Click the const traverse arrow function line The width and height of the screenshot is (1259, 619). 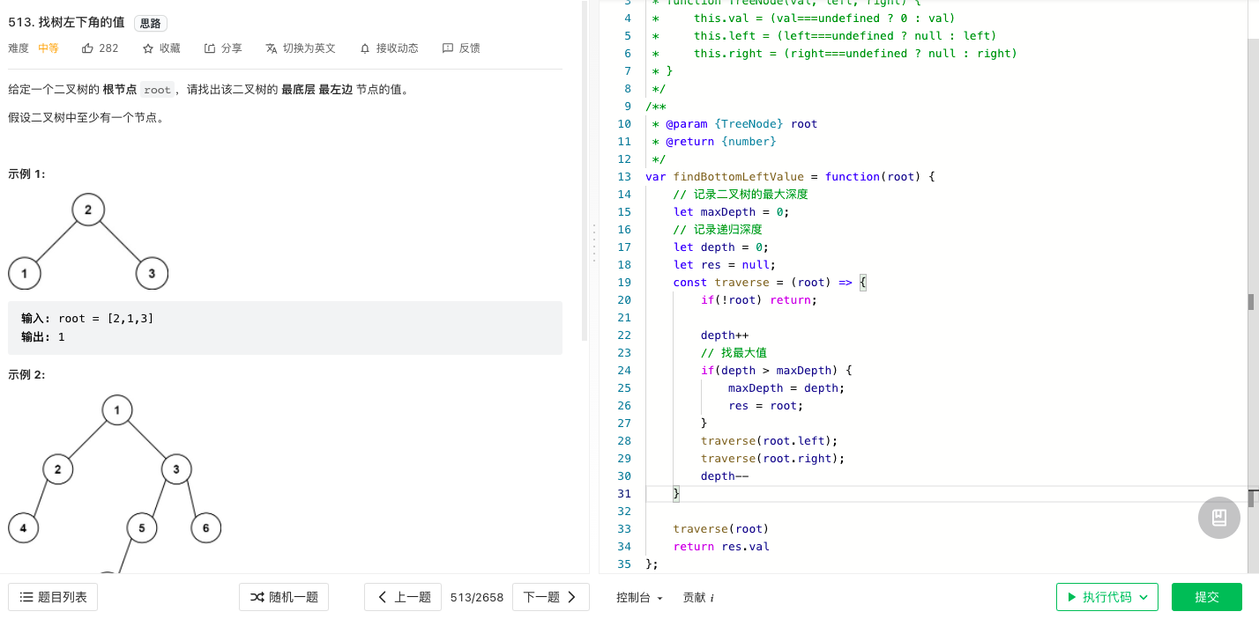770,282
